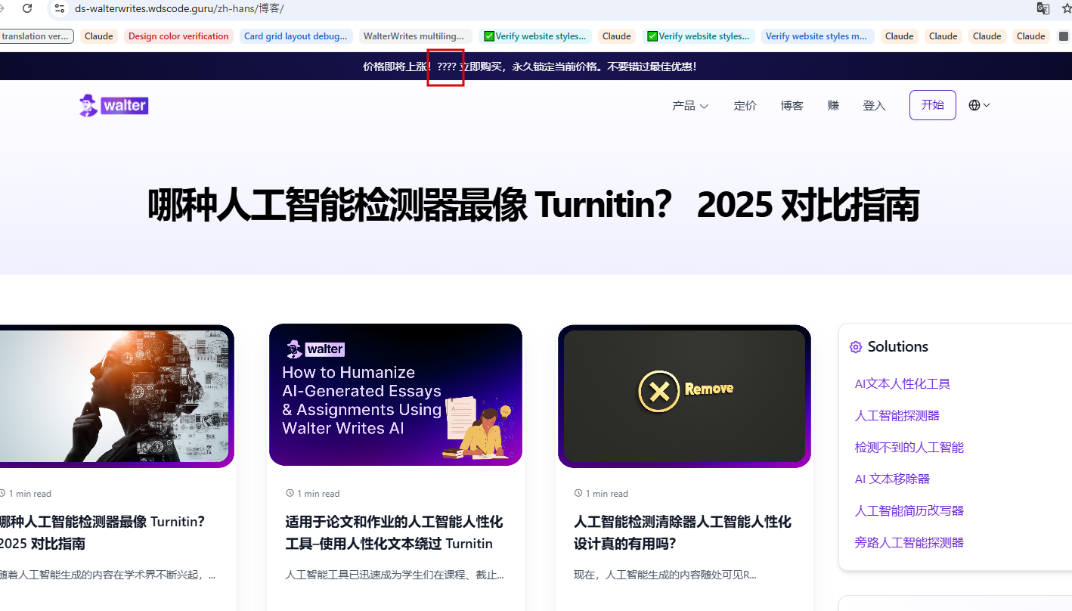Open the 赚 nav link
The image size is (1072, 611).
point(833,105)
